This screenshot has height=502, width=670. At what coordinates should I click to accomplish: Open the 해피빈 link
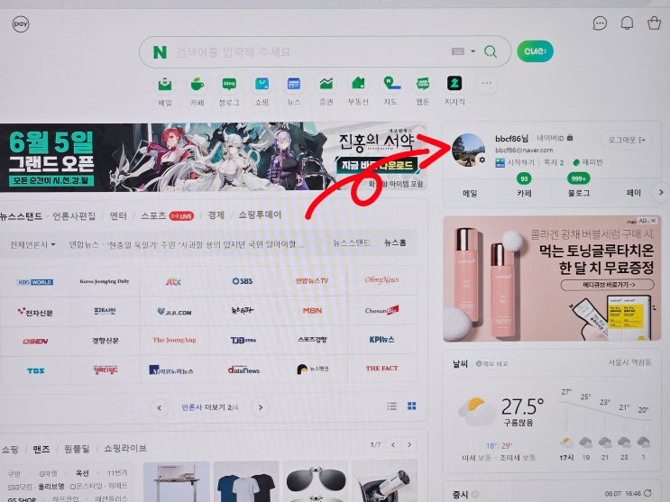pyautogui.click(x=588, y=162)
